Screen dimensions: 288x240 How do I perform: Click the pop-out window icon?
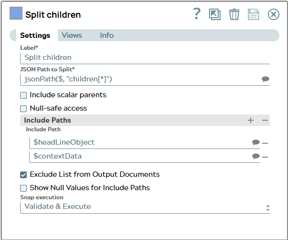[x=215, y=14]
